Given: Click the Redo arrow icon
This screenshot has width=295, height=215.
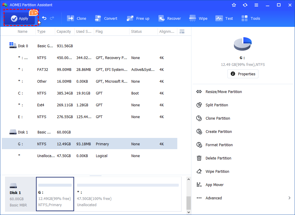Looking at the screenshot, I should pos(52,18).
